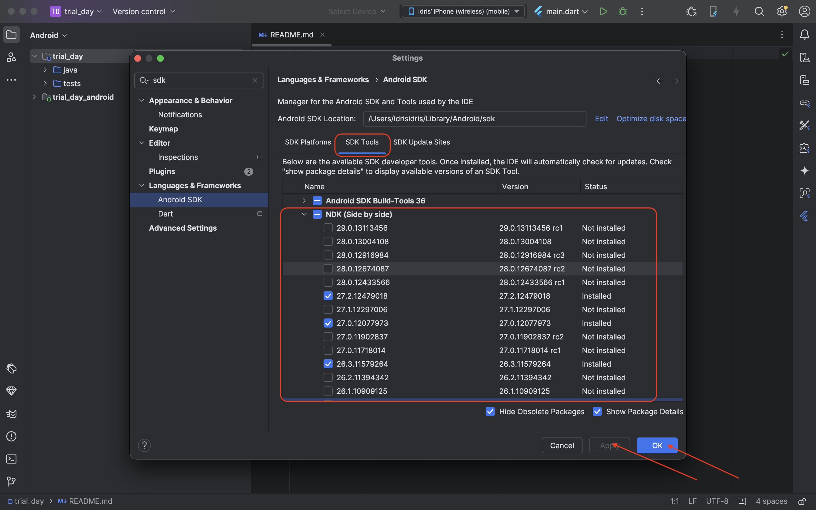Open the Logcat cat icon

pyautogui.click(x=11, y=414)
